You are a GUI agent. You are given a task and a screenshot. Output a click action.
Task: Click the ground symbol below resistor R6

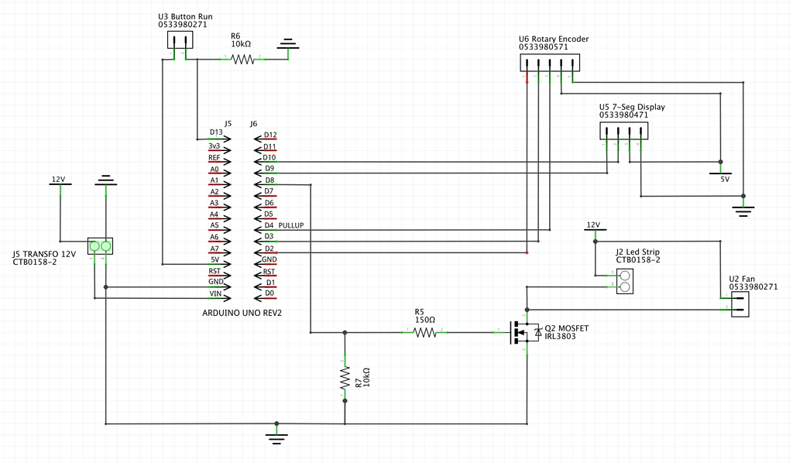288,45
